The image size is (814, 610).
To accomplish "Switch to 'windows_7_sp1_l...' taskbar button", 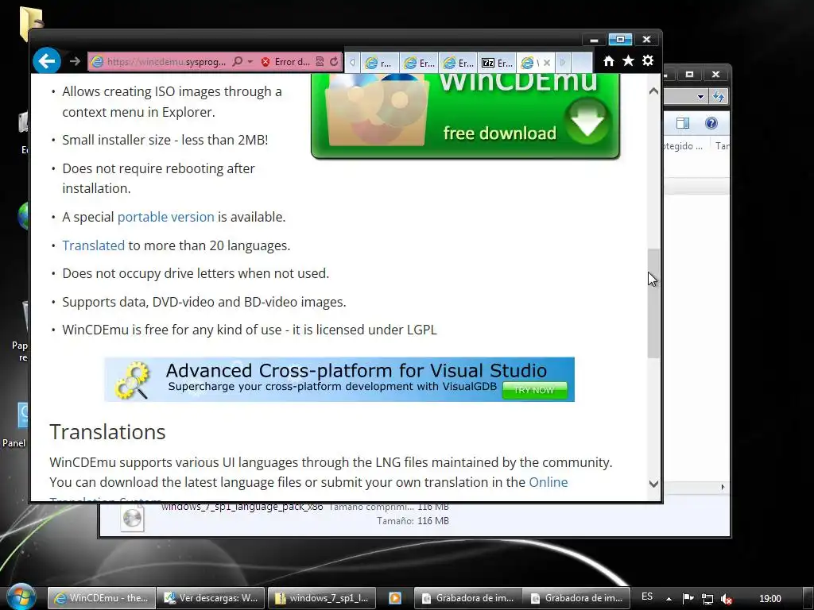I will point(321,598).
